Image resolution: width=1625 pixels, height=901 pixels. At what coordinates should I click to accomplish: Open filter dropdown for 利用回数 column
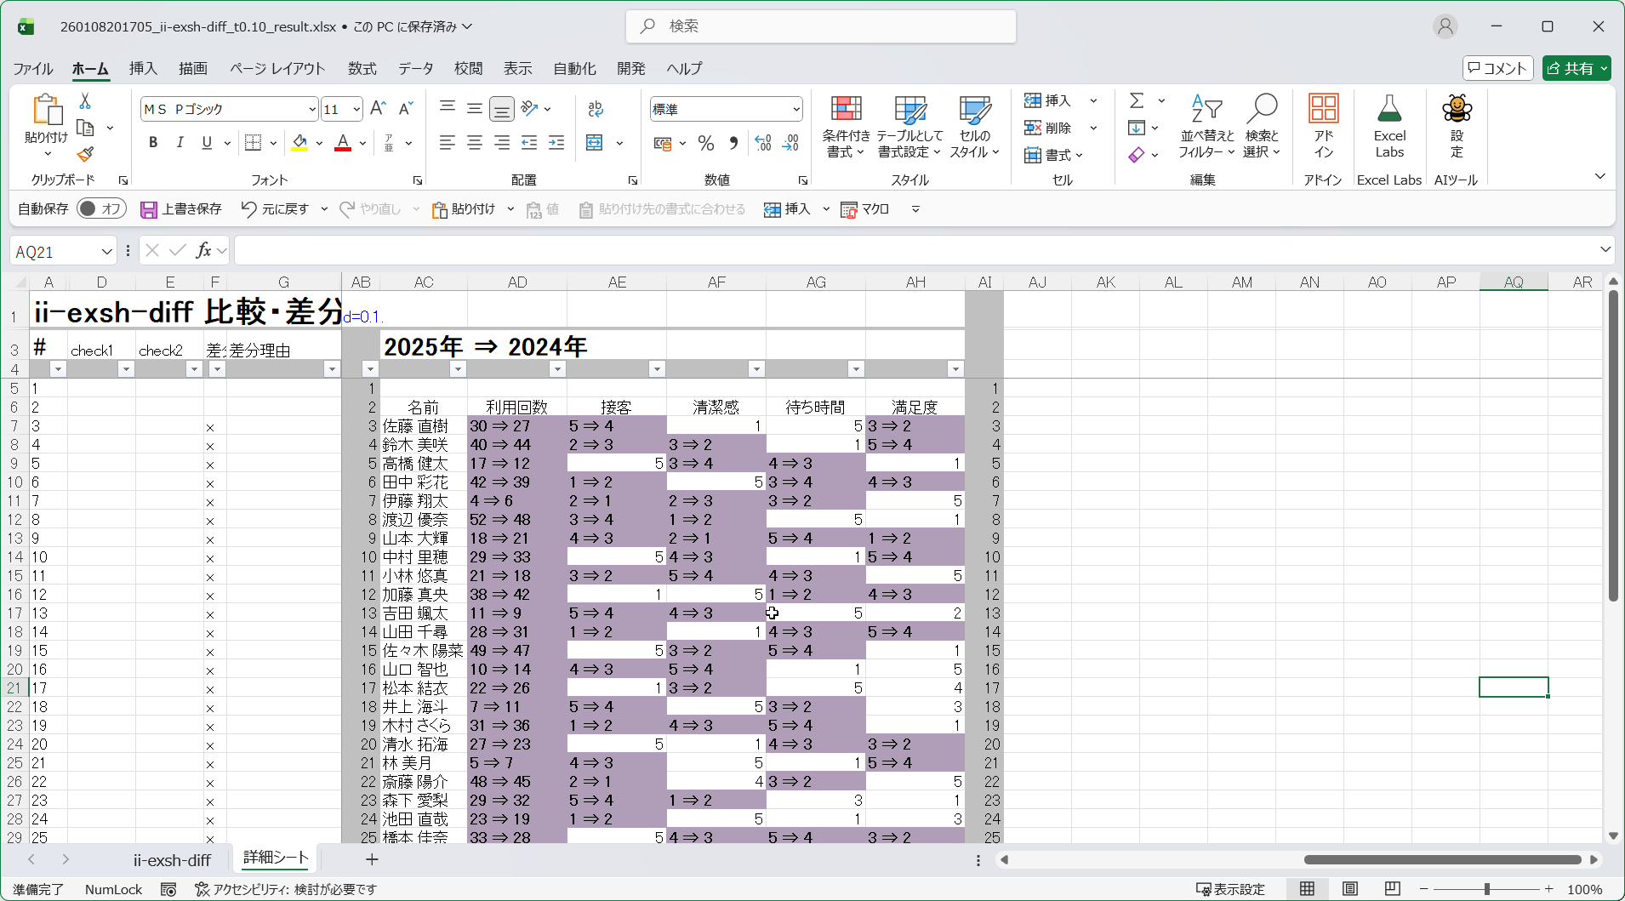click(x=557, y=369)
